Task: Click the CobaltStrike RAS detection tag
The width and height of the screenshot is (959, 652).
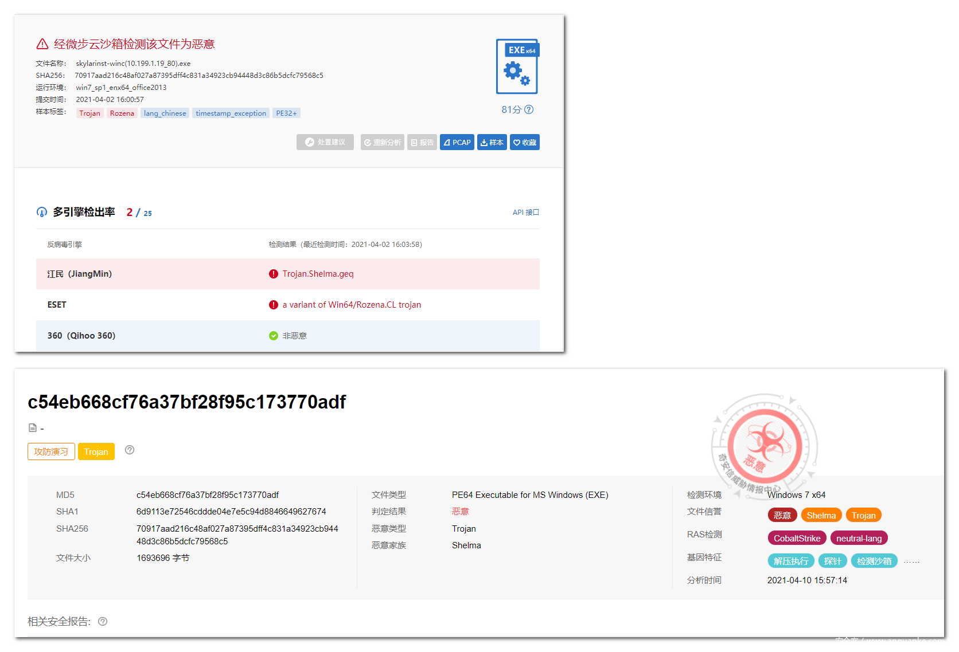Action: pos(797,539)
